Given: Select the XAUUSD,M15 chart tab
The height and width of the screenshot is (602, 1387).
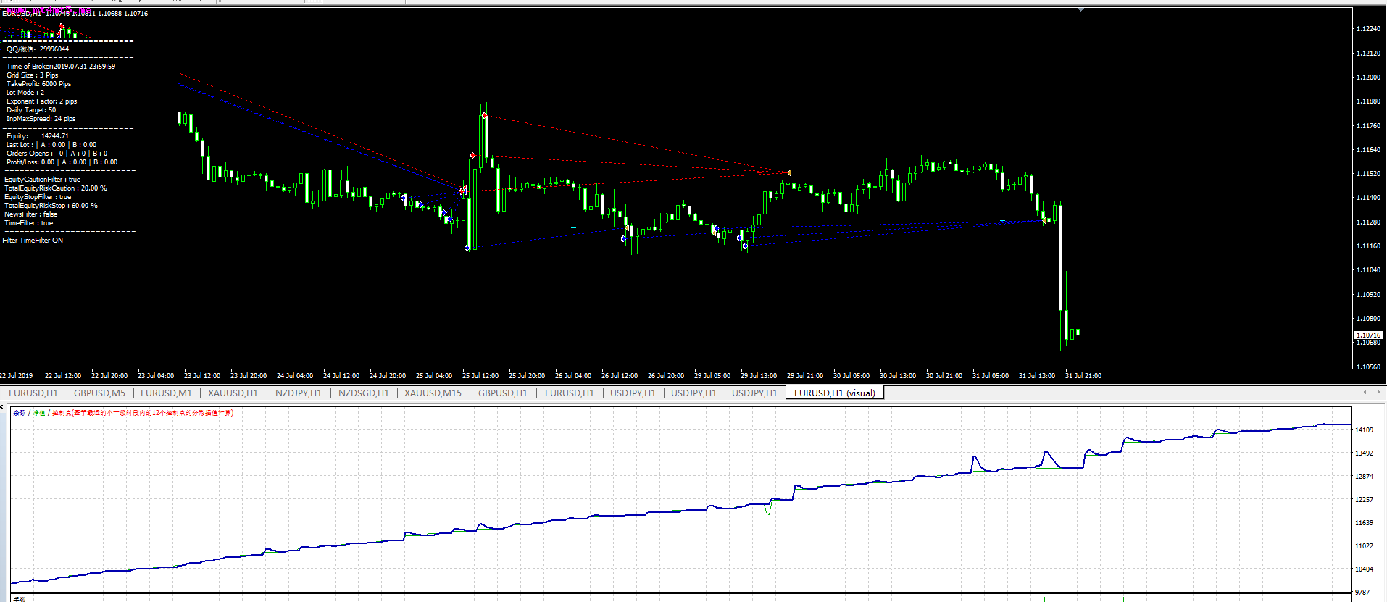Looking at the screenshot, I should coord(433,393).
